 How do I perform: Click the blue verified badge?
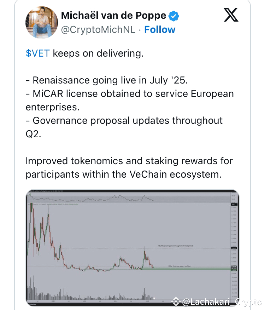[173, 16]
